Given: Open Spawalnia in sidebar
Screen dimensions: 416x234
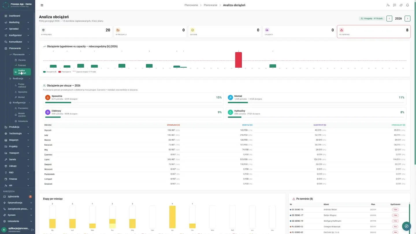Looking at the screenshot, I should tap(22, 92).
